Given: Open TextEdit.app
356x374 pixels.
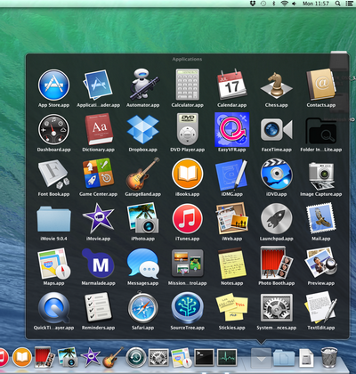Looking at the screenshot, I should pos(321,307).
